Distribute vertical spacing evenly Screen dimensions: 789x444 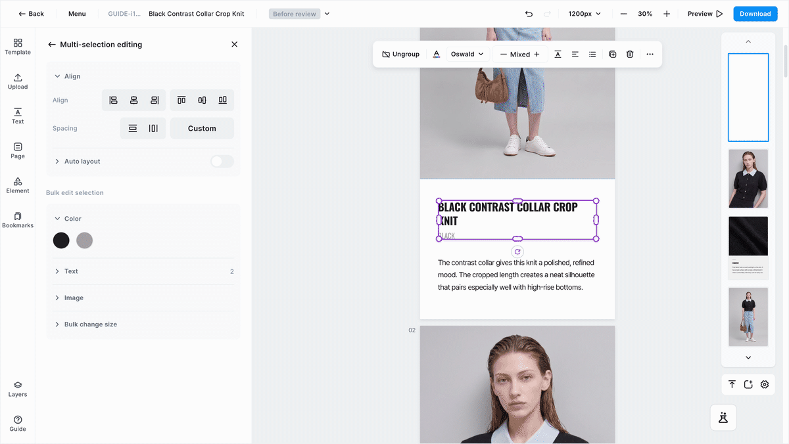pos(133,128)
